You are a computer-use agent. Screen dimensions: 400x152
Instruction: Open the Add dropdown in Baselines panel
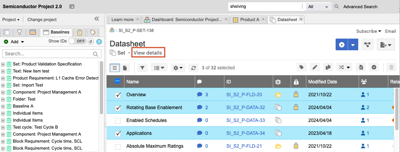(14, 42)
